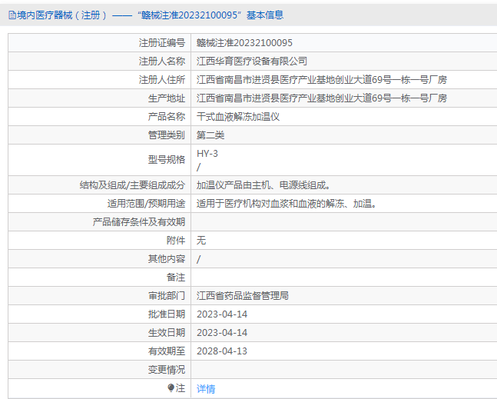Click the lightbulb icon beside 注
The image size is (497, 399).
pos(171,387)
